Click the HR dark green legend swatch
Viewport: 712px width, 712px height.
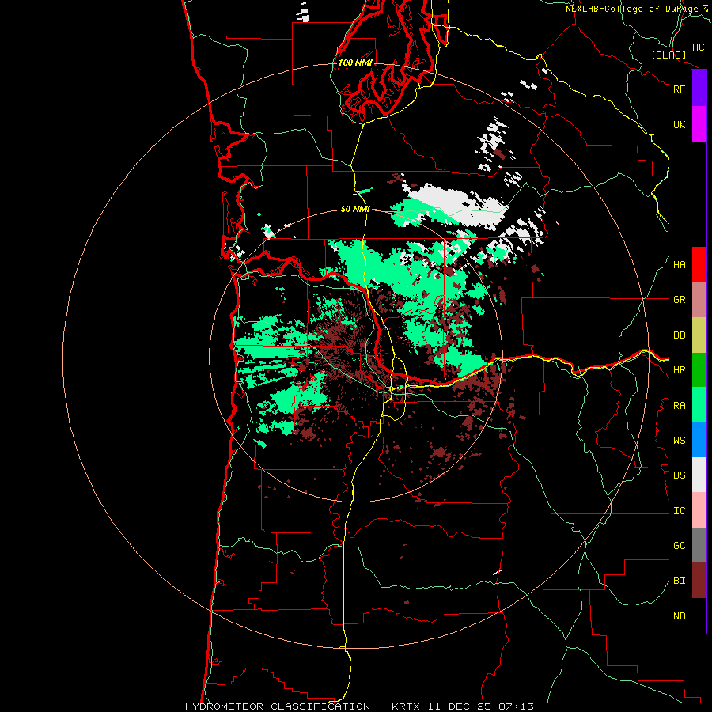(699, 370)
